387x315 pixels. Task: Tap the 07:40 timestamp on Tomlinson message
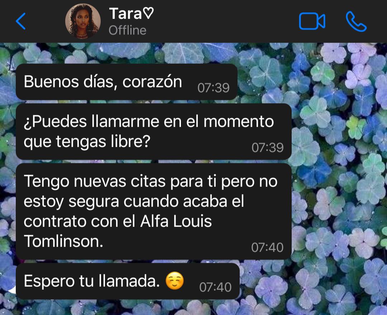point(267,247)
